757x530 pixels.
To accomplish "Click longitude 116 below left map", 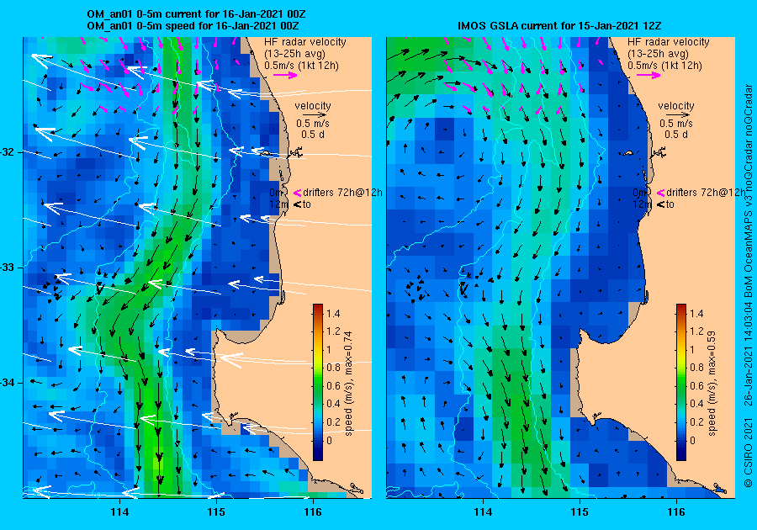I will pos(313,512).
